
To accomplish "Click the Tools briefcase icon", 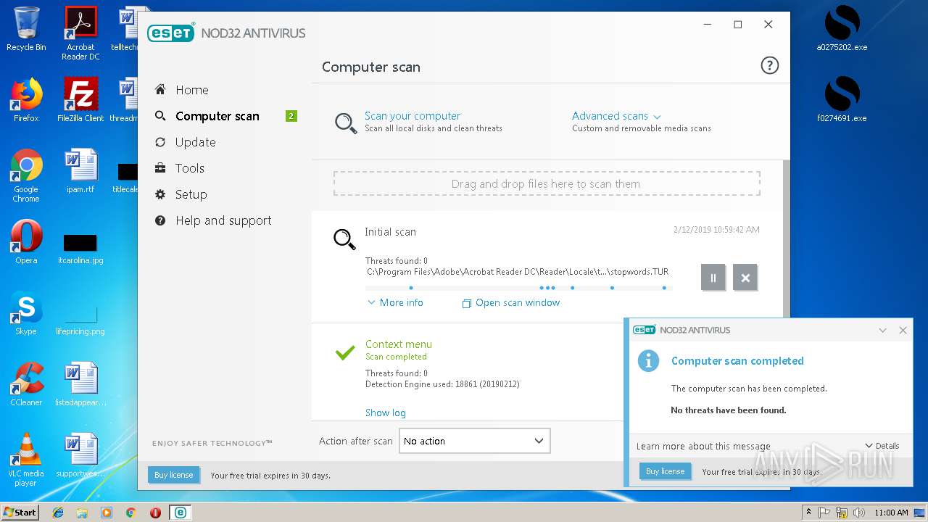I will (x=160, y=168).
